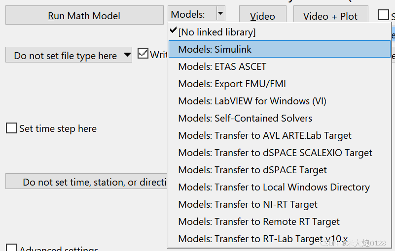
Task: Toggle the checkbox right of Video + Plot
Action: click(x=384, y=15)
